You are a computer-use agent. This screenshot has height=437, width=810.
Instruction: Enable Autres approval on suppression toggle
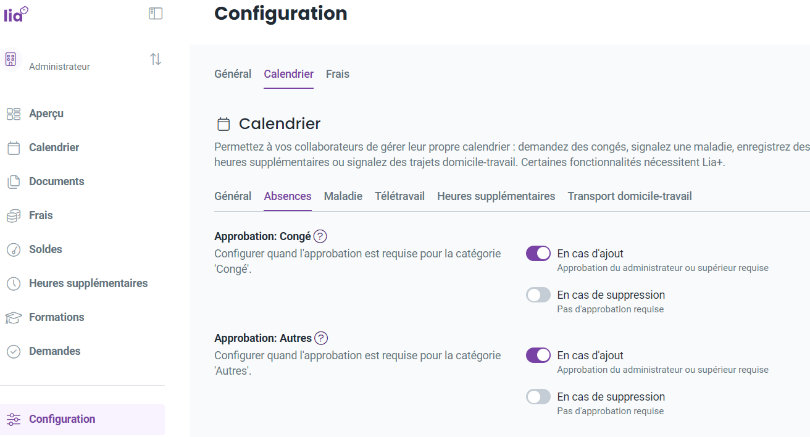(x=538, y=397)
